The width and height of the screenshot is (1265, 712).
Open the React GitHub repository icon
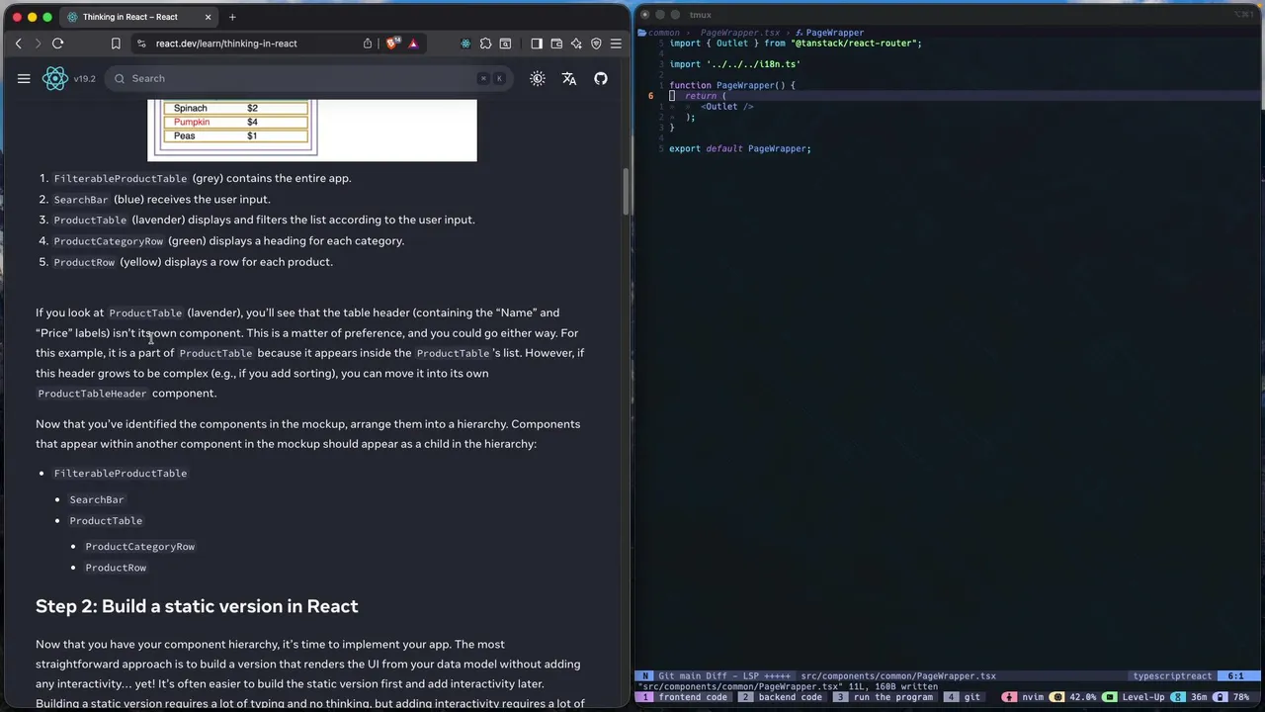[x=601, y=78]
